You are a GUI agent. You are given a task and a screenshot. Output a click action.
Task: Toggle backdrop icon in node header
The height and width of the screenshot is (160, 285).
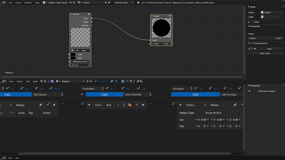[x=123, y=81]
